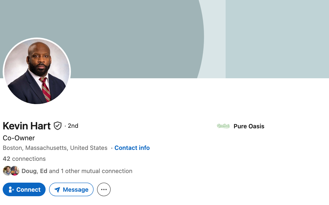Open the Contact info link
Image resolution: width=329 pixels, height=205 pixels.
(132, 148)
